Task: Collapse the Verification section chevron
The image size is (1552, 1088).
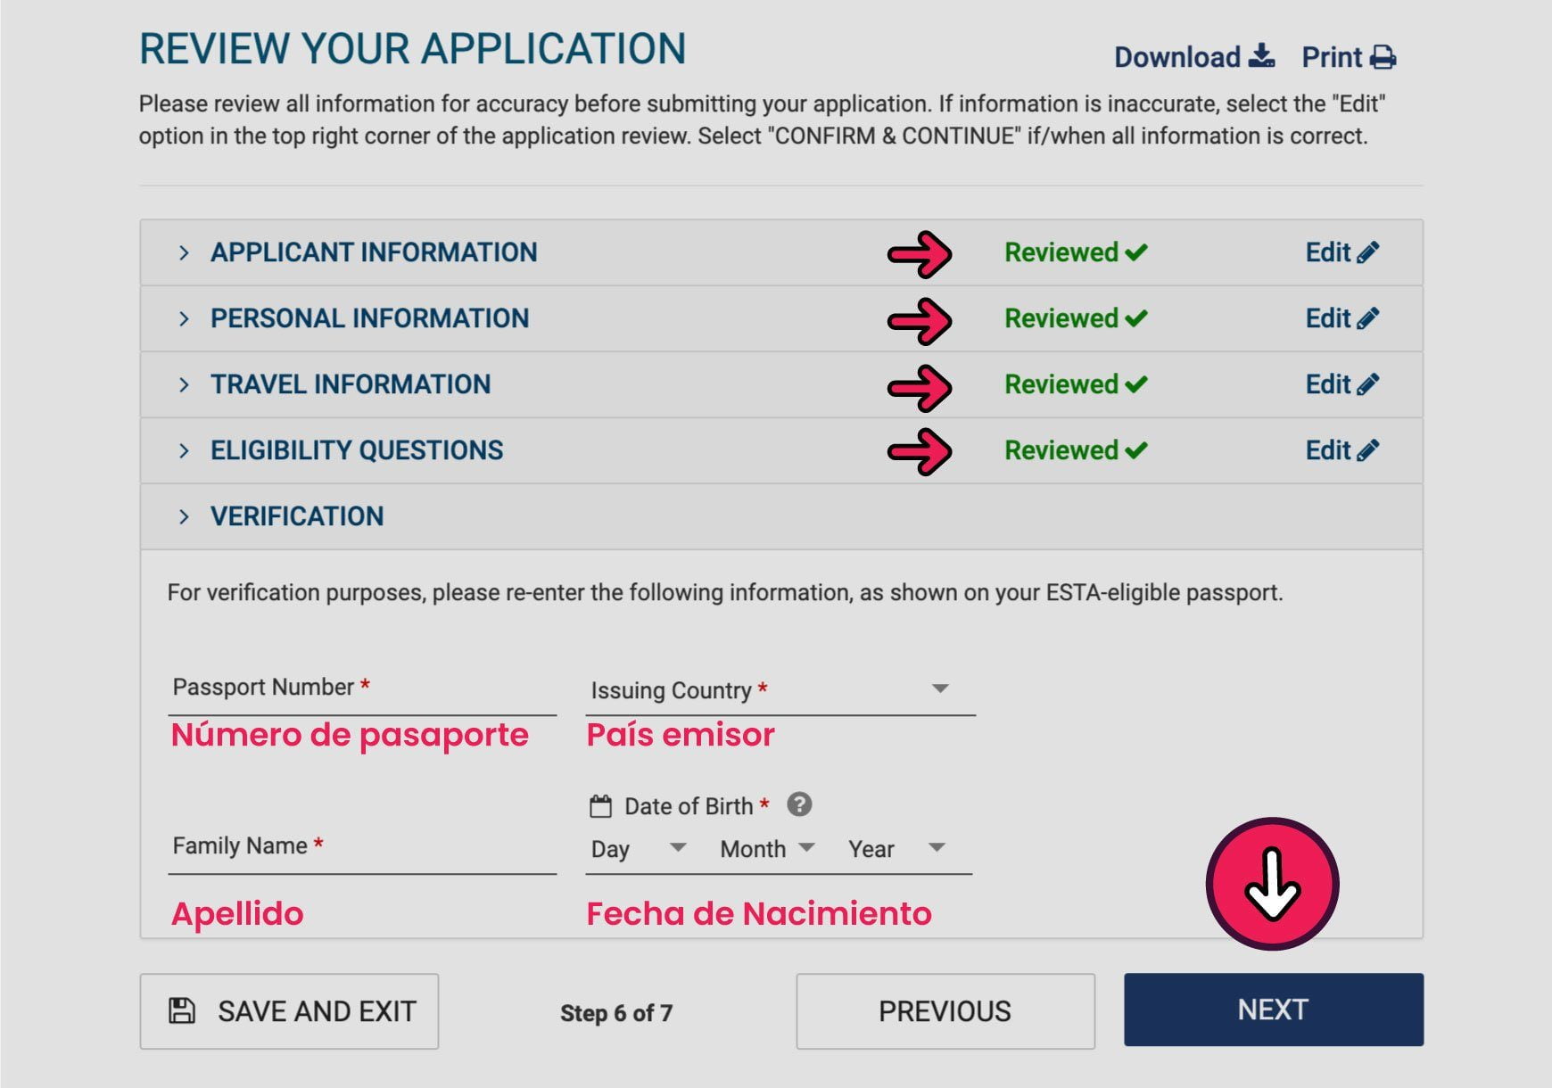Action: [184, 517]
